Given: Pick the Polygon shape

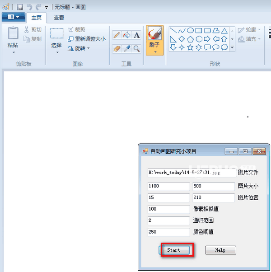Looking at the screenshot, I should [x=216, y=30].
